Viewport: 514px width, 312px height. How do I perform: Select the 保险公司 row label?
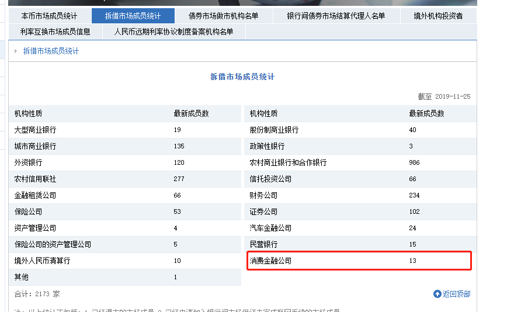pos(28,212)
